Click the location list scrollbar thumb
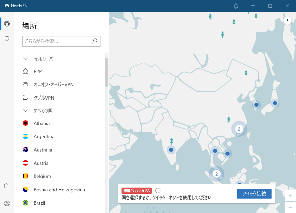 (107, 72)
